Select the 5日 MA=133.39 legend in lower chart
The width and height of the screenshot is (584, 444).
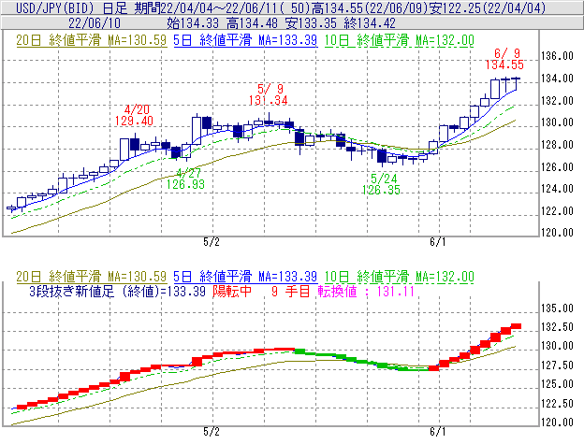coord(245,277)
